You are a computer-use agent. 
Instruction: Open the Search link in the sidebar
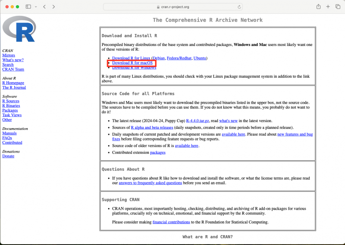click(x=8, y=65)
